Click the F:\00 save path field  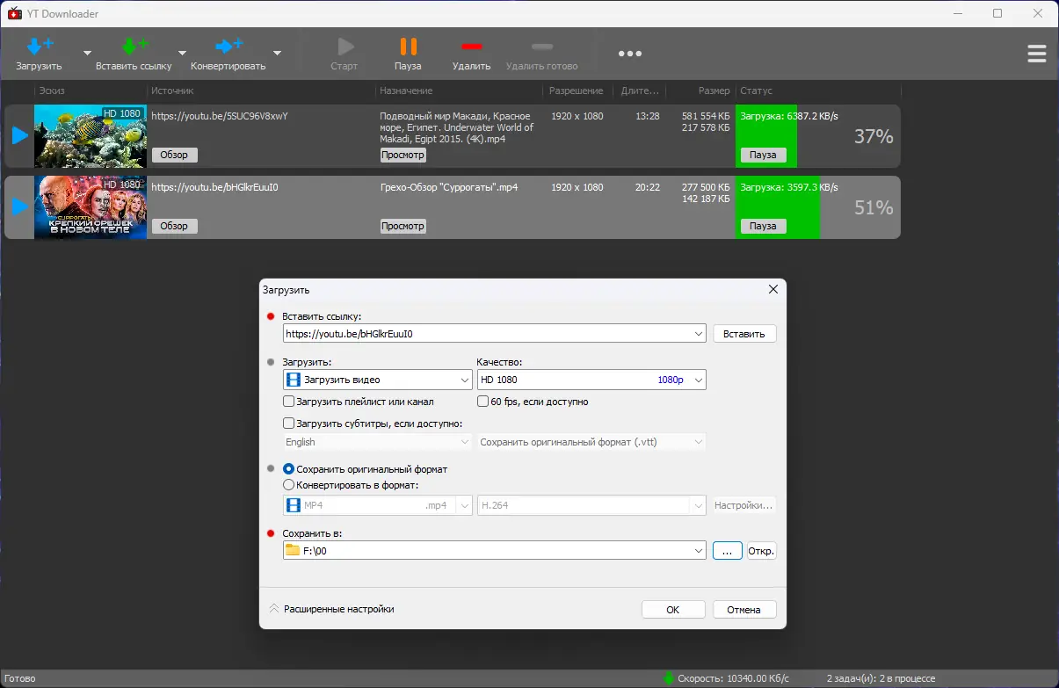tap(496, 551)
